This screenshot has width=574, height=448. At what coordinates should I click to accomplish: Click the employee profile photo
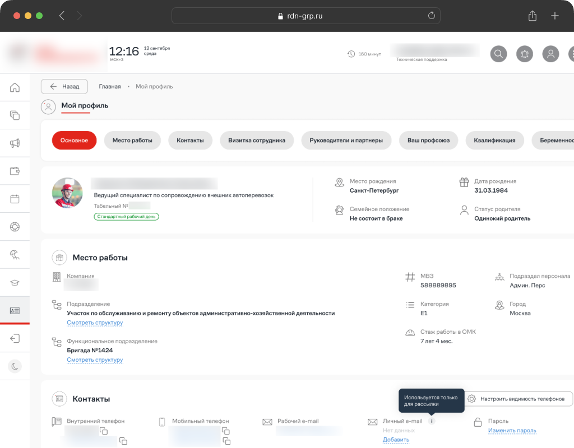(x=67, y=193)
